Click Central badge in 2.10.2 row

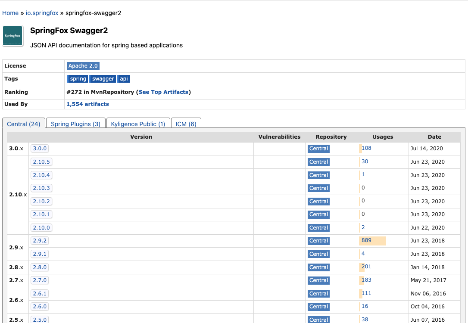click(x=318, y=201)
